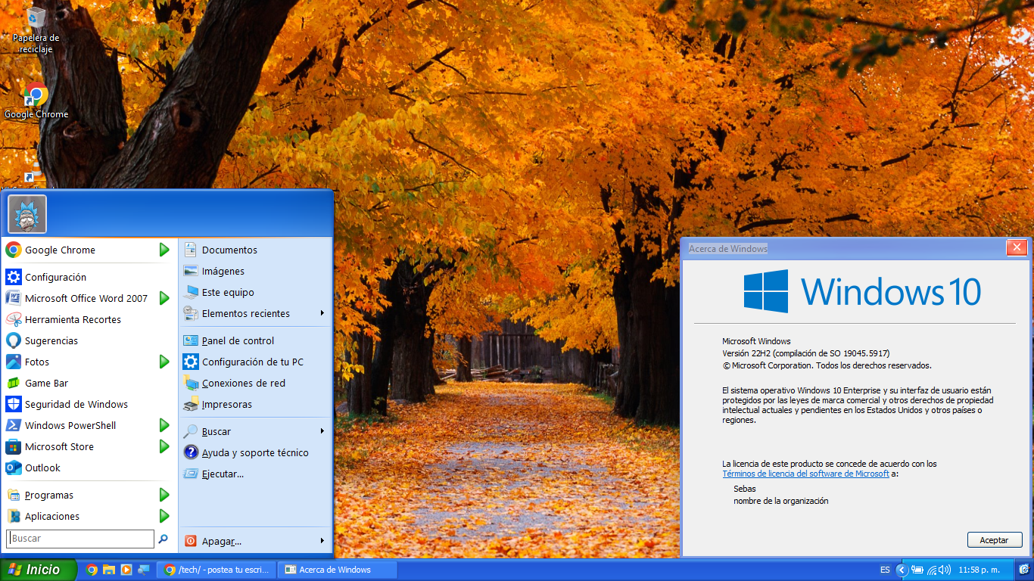
Task: Expand hidden tray icons chevron
Action: (x=902, y=570)
